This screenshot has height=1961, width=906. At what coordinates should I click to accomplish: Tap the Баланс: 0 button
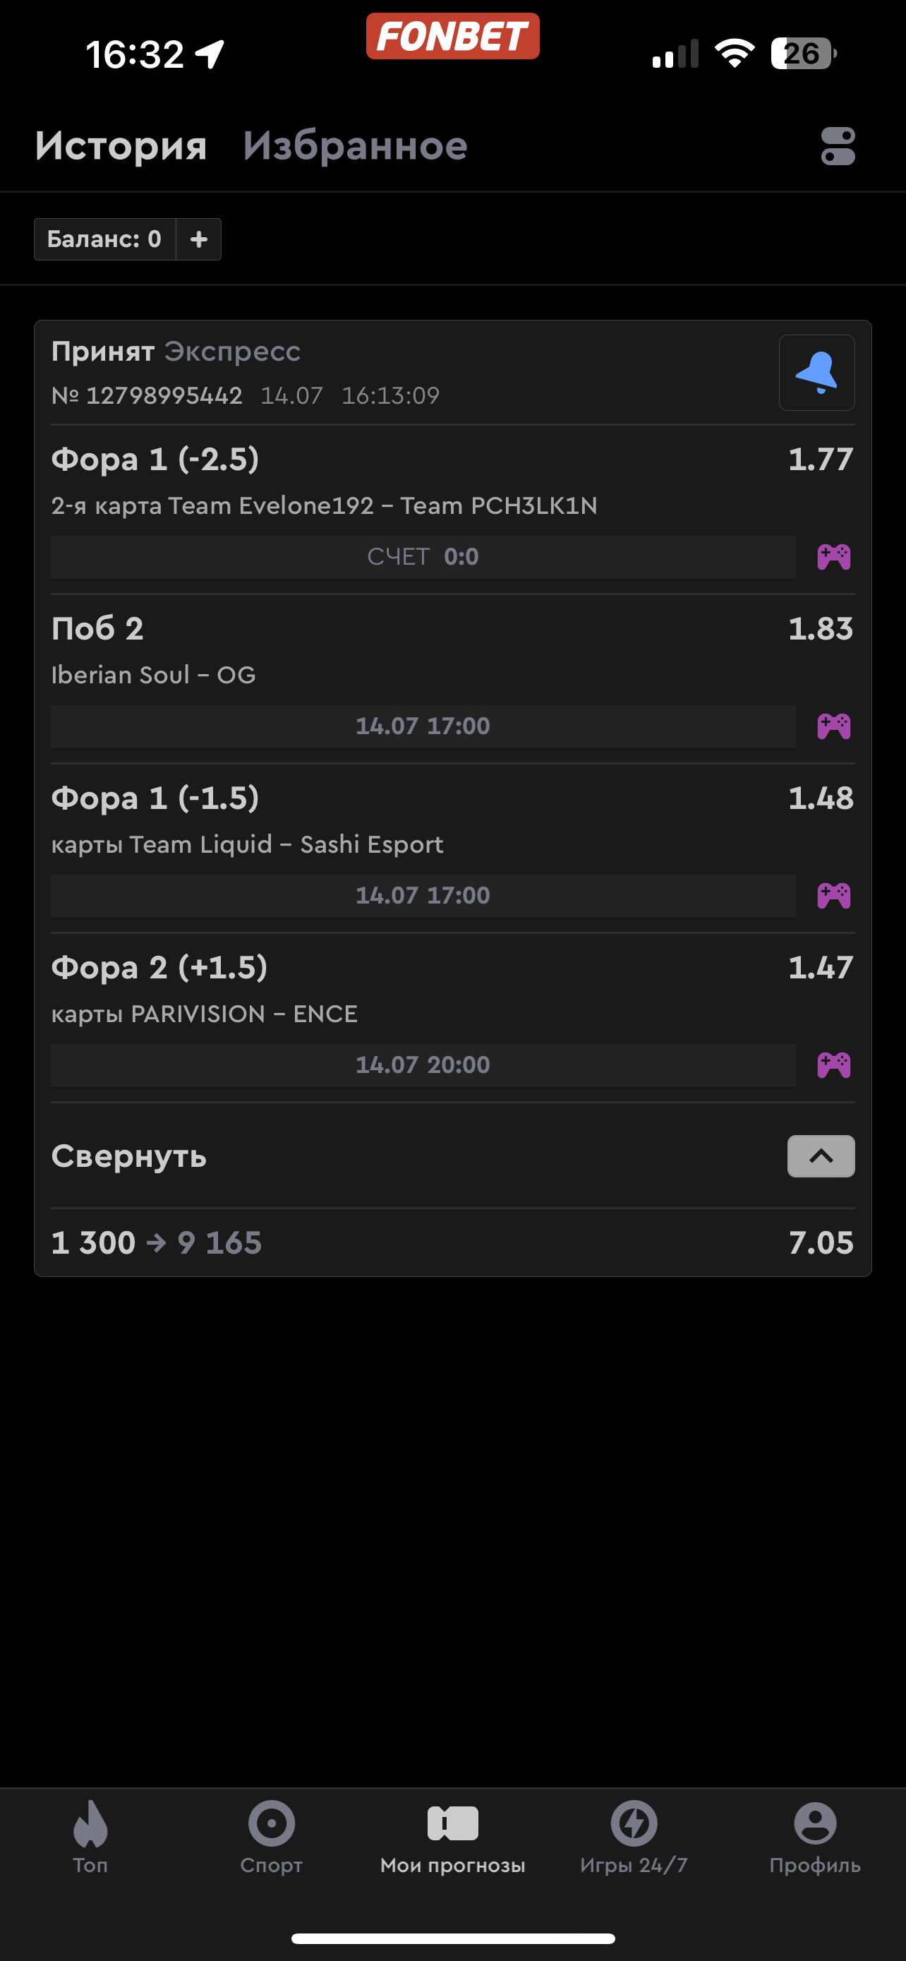tap(104, 239)
